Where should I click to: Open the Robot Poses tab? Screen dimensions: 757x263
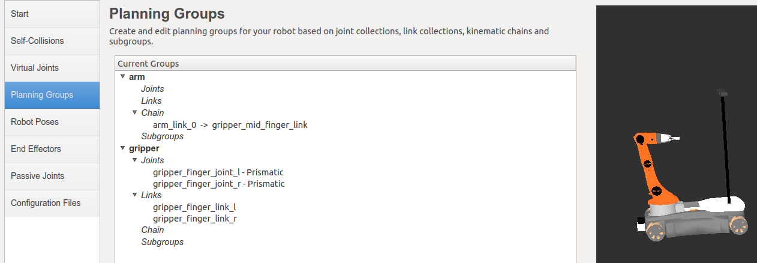pyautogui.click(x=52, y=122)
